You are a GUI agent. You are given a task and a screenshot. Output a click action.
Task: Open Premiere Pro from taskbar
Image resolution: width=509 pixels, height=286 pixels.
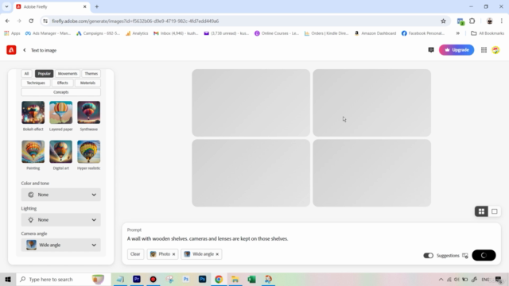click(137, 279)
